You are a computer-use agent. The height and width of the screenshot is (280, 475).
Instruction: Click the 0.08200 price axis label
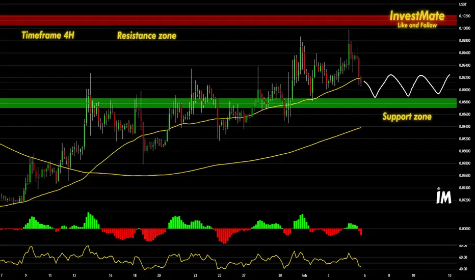click(464, 139)
